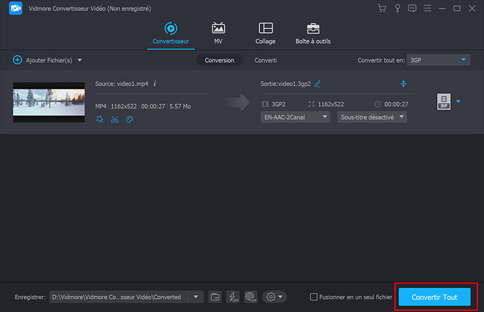Screen dimensions: 484x312
Task: Toggle the lightning fast conversion option
Action: click(232, 297)
